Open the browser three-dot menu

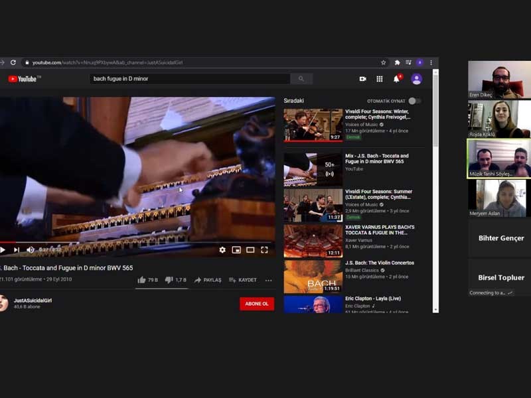pyautogui.click(x=431, y=62)
